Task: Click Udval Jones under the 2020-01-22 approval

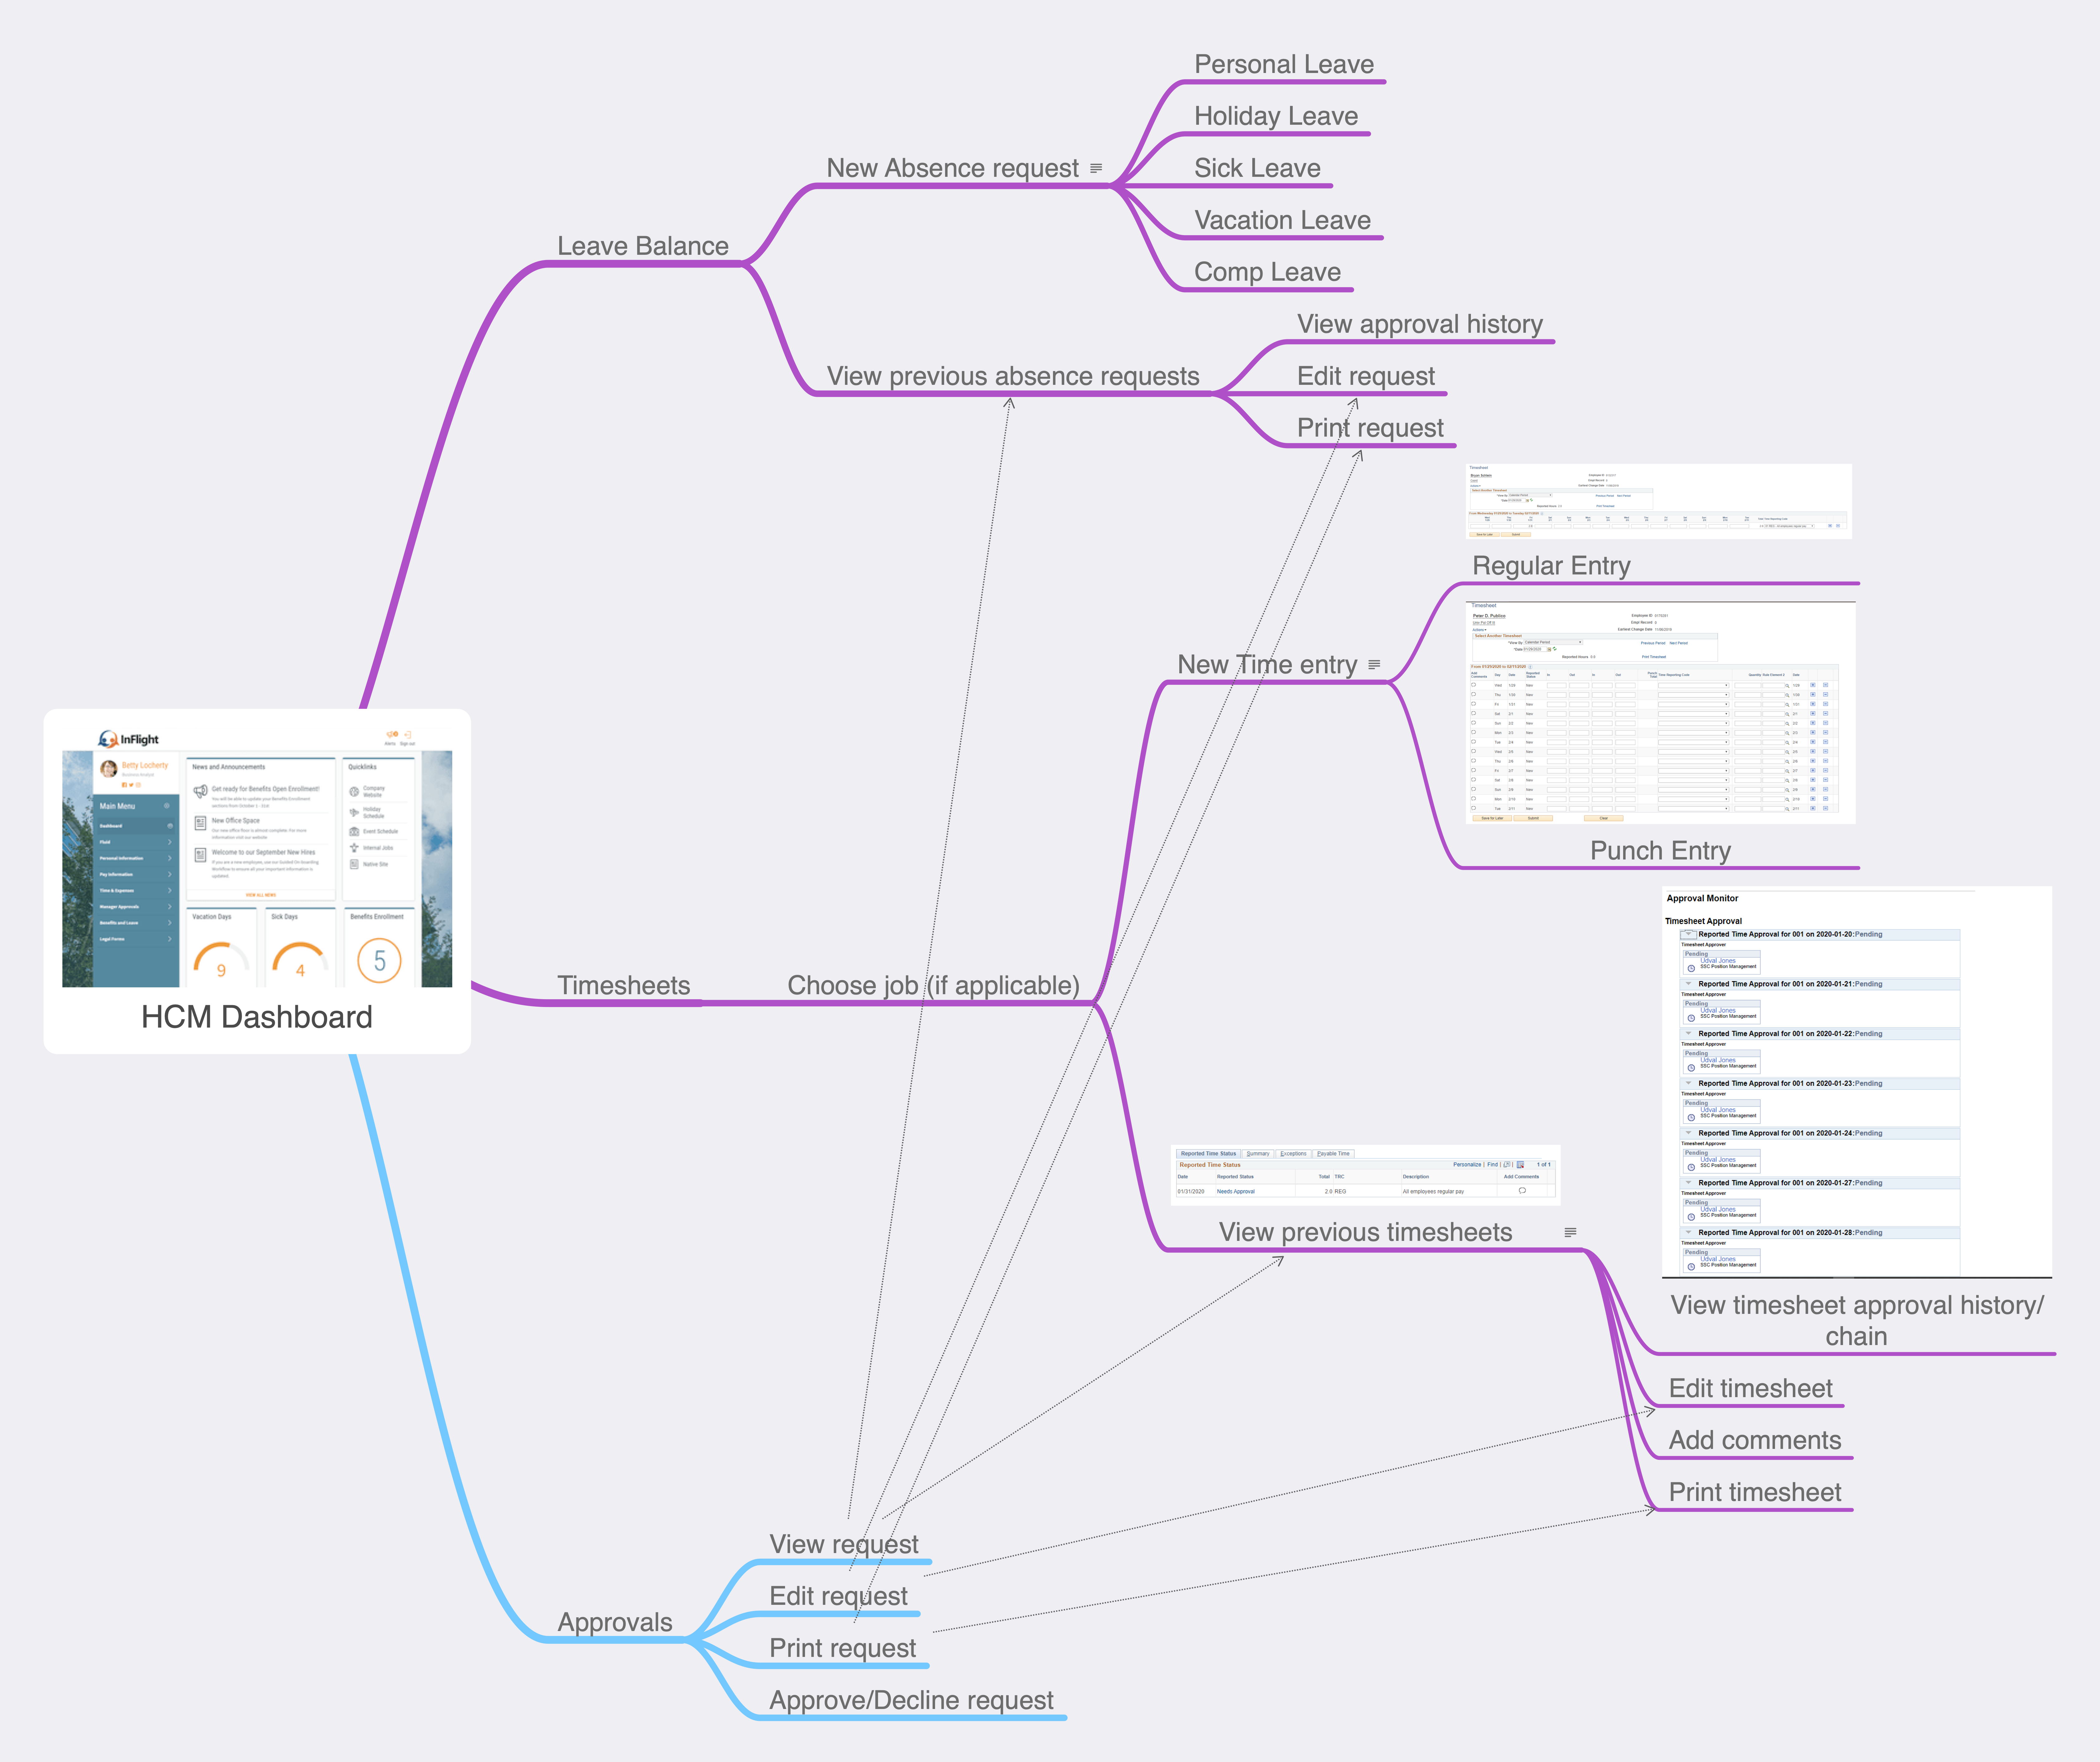Action: (1718, 1060)
